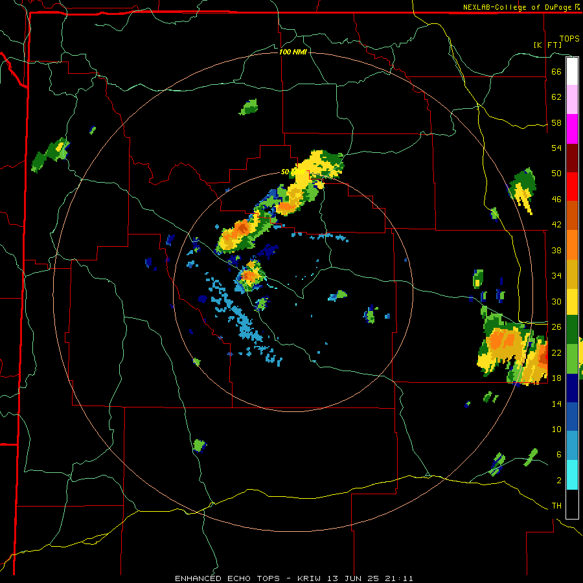Viewport: 583px width, 583px height.
Task: Click the TOPS legend title
Action: [x=569, y=38]
